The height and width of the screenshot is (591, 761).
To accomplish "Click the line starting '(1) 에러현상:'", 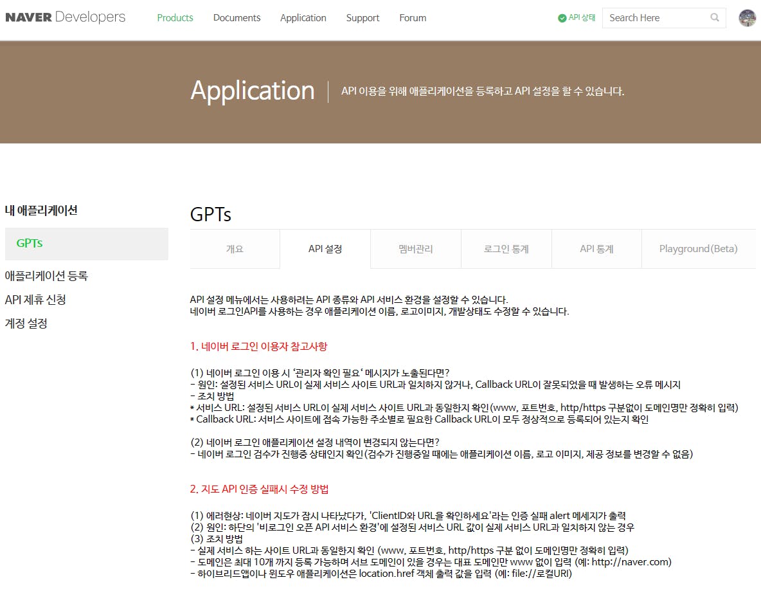I will coord(408,516).
